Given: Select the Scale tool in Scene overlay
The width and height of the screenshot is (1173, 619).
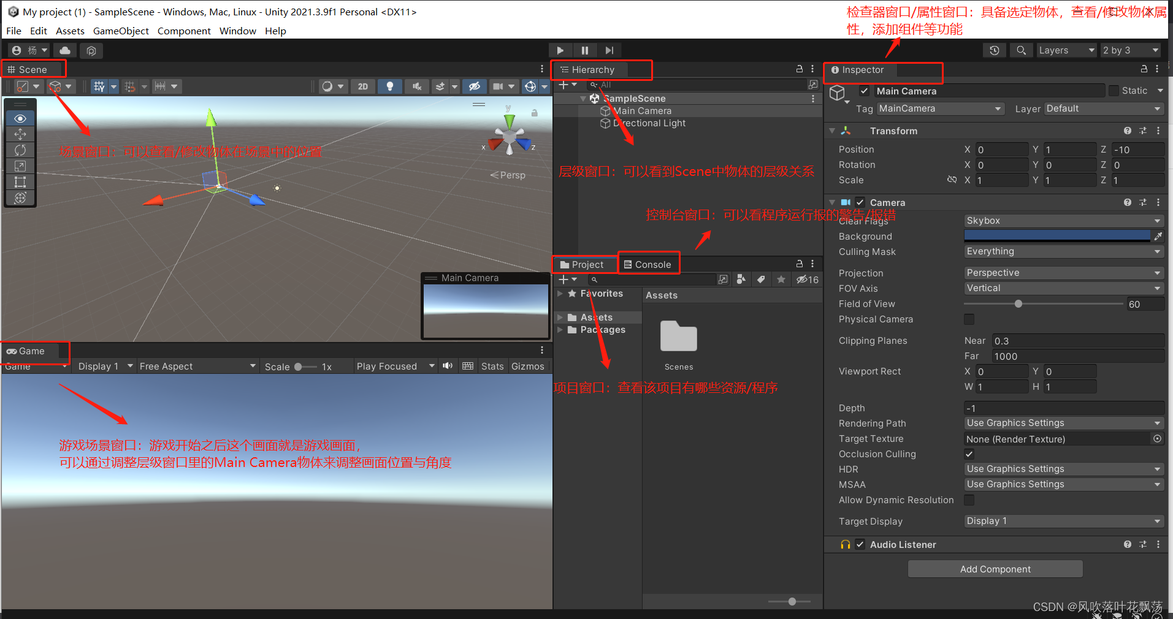Looking at the screenshot, I should click(x=20, y=166).
